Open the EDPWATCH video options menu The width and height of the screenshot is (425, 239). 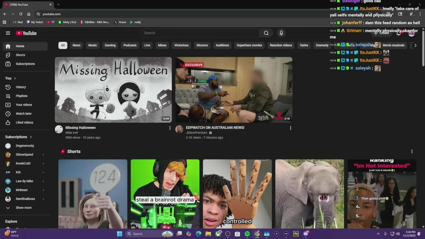[291, 128]
